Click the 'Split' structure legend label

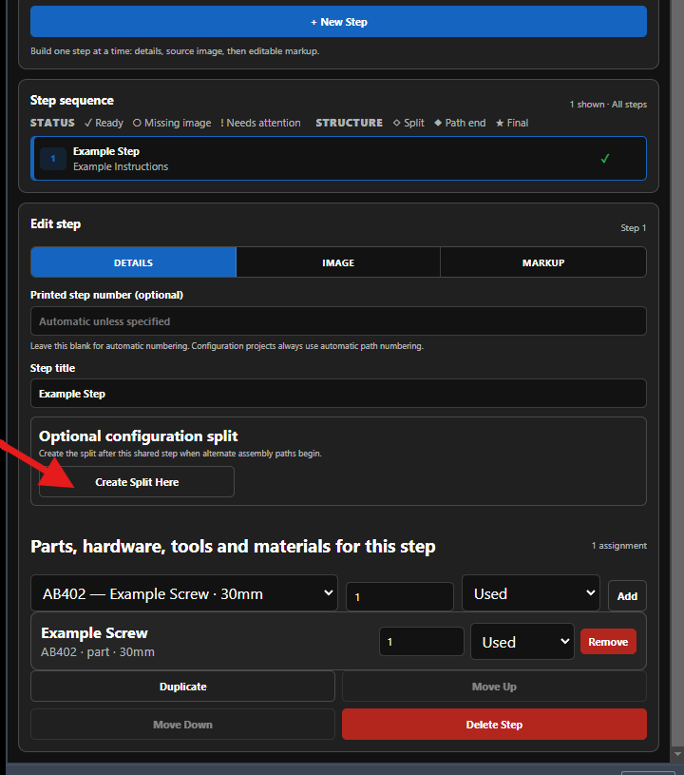408,123
